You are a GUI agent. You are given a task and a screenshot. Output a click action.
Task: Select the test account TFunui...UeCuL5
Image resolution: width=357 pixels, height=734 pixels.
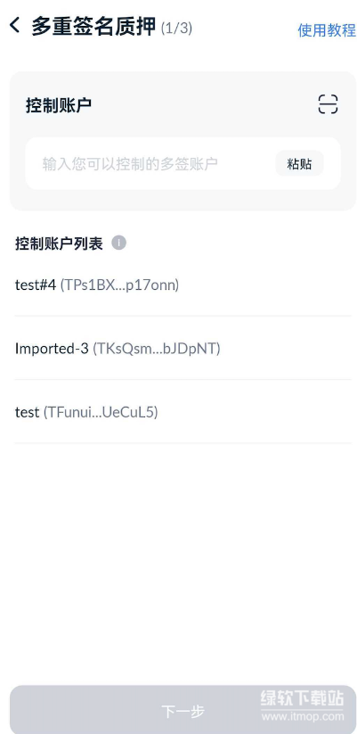[183, 412]
